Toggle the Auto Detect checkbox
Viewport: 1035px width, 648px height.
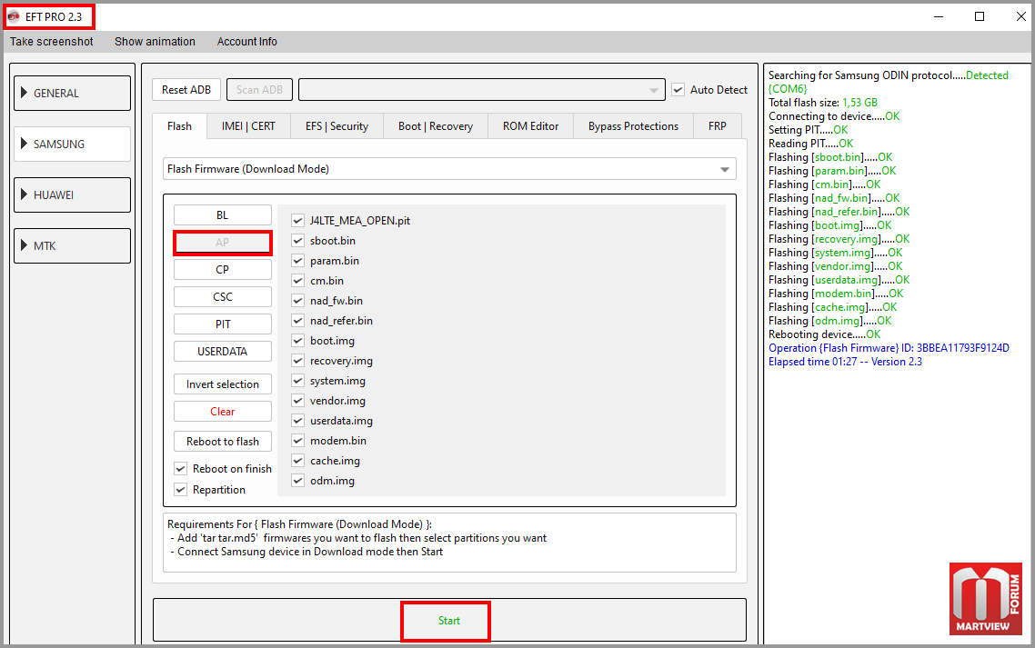678,90
